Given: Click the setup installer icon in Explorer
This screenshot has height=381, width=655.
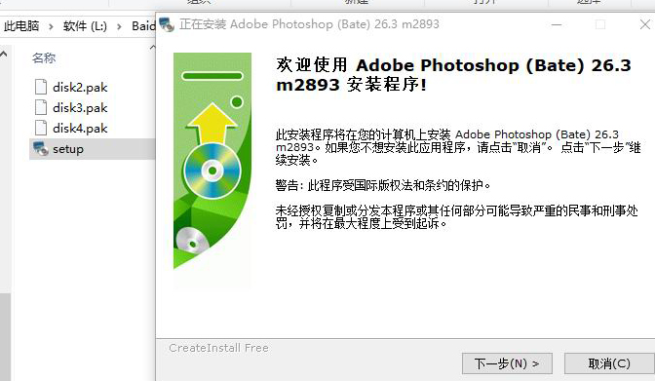Looking at the screenshot, I should pyautogui.click(x=41, y=149).
